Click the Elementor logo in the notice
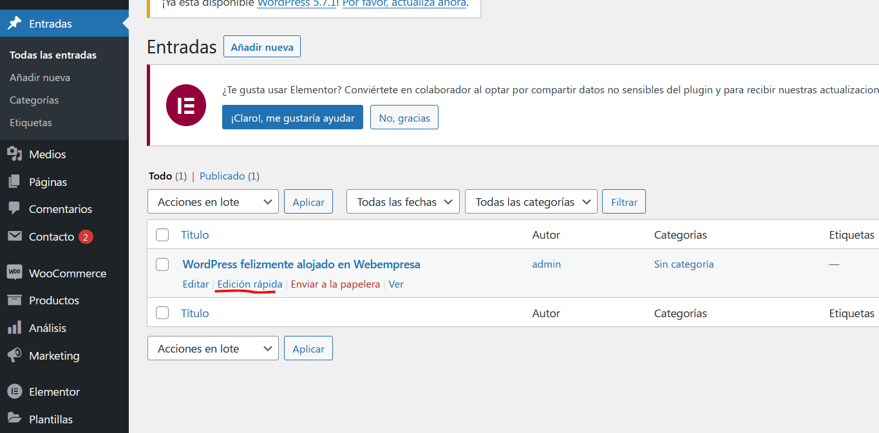The width and height of the screenshot is (879, 433). tap(186, 105)
